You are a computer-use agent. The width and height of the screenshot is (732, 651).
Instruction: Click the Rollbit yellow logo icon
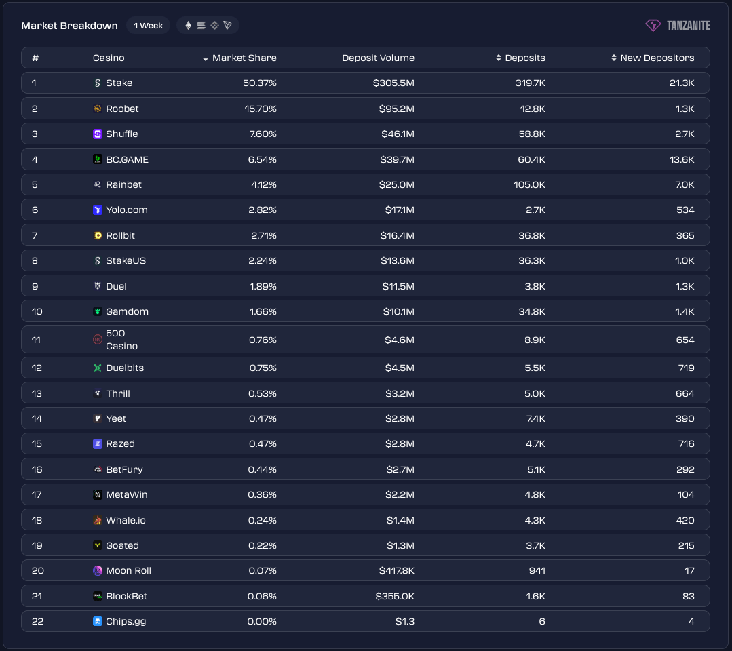pyautogui.click(x=98, y=236)
